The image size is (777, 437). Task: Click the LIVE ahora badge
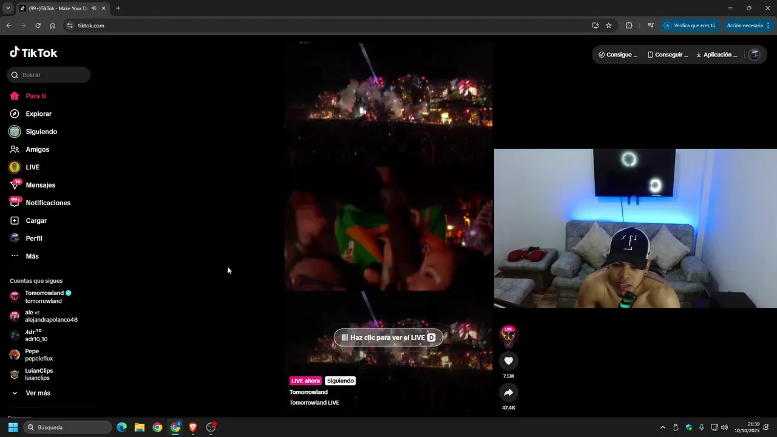pyautogui.click(x=305, y=381)
